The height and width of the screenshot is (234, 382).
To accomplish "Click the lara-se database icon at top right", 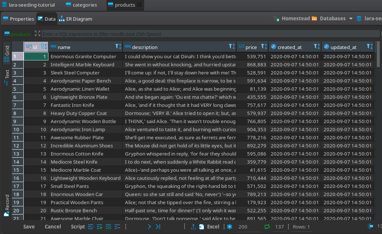I will [x=359, y=18].
